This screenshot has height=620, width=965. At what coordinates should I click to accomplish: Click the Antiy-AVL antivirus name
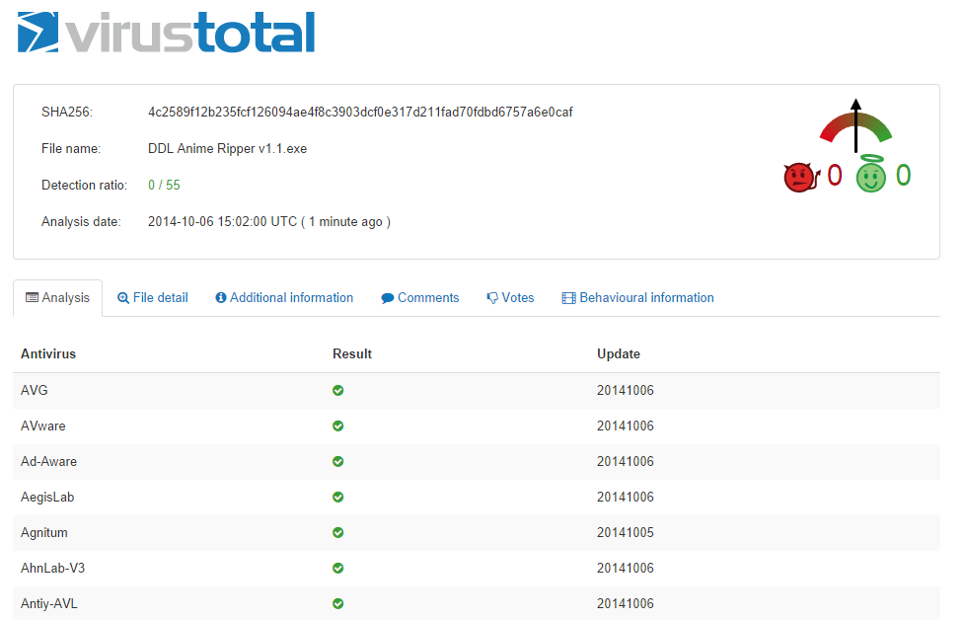tap(49, 604)
